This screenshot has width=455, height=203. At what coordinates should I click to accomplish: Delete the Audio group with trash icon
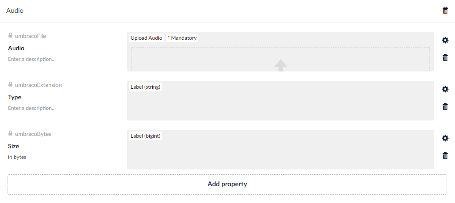pyautogui.click(x=445, y=11)
